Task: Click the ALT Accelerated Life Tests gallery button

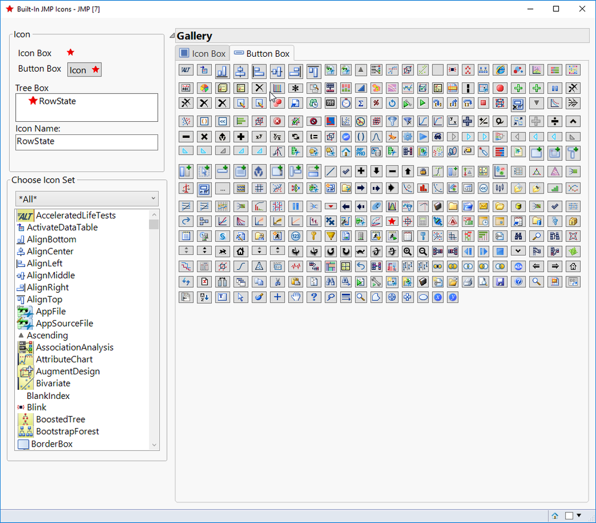Action: 186,70
